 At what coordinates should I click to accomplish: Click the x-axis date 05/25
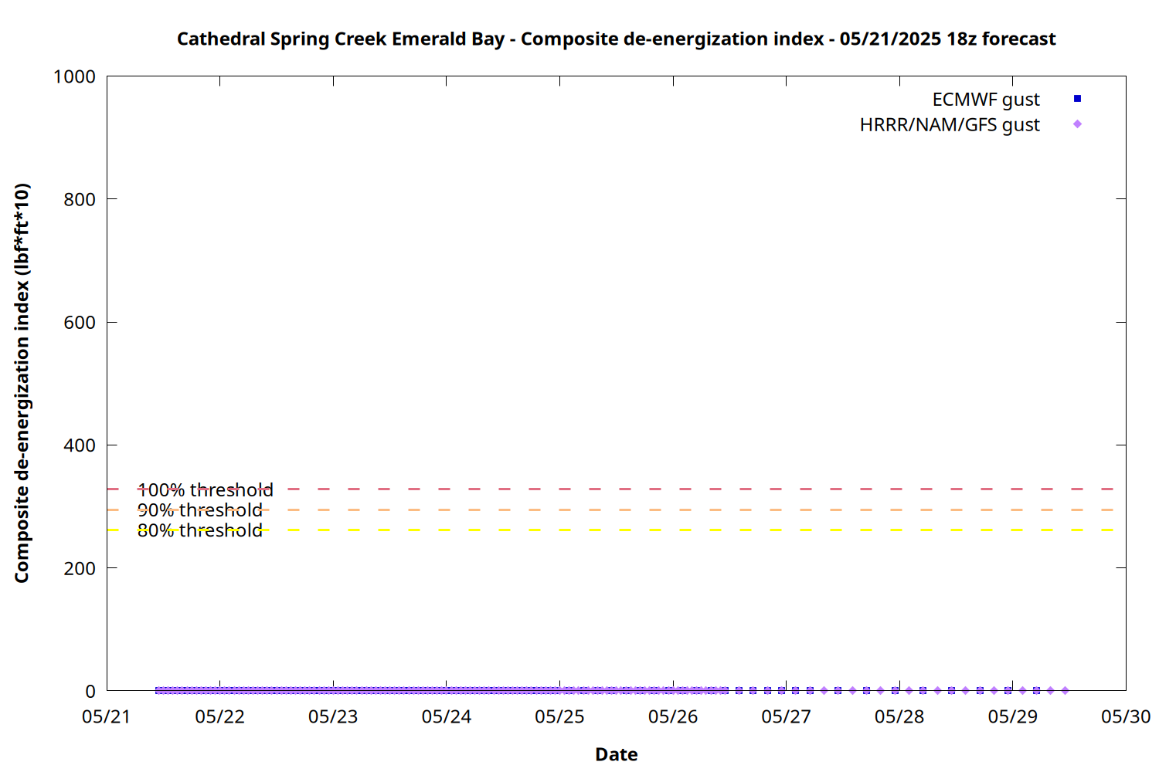[x=559, y=717]
